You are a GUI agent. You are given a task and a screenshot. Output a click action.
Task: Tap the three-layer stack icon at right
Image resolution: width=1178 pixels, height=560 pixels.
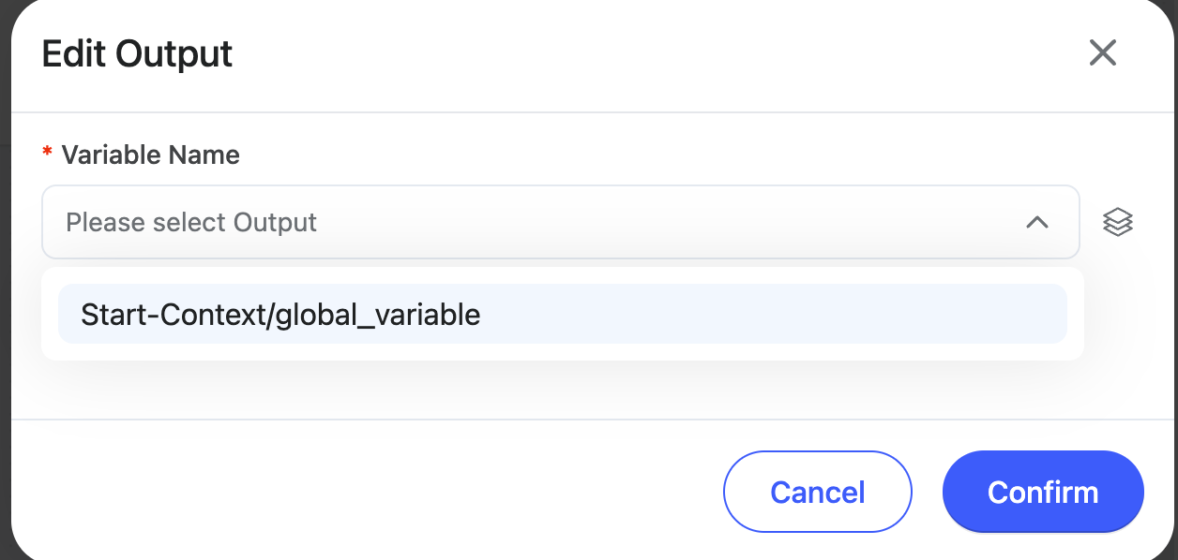click(1117, 222)
